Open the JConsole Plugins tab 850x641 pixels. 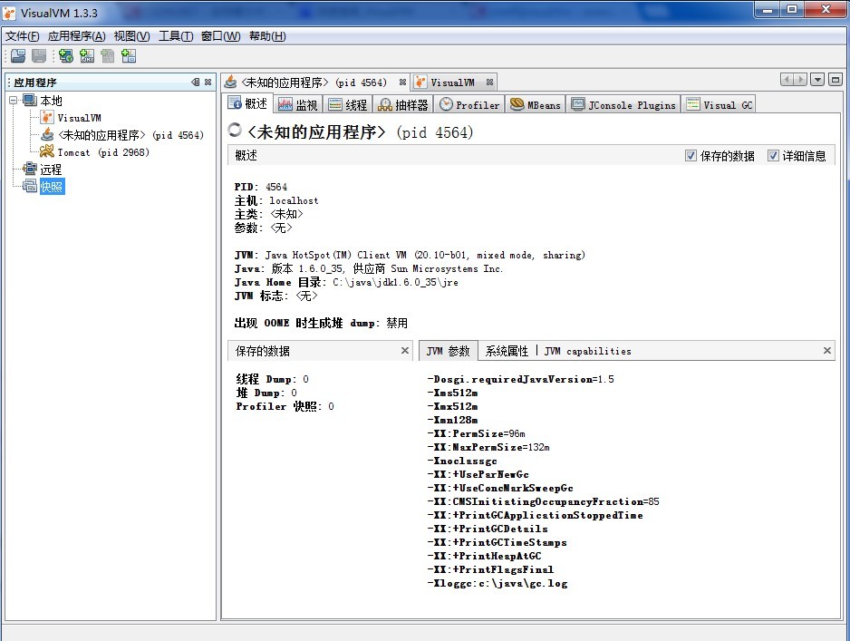click(623, 104)
